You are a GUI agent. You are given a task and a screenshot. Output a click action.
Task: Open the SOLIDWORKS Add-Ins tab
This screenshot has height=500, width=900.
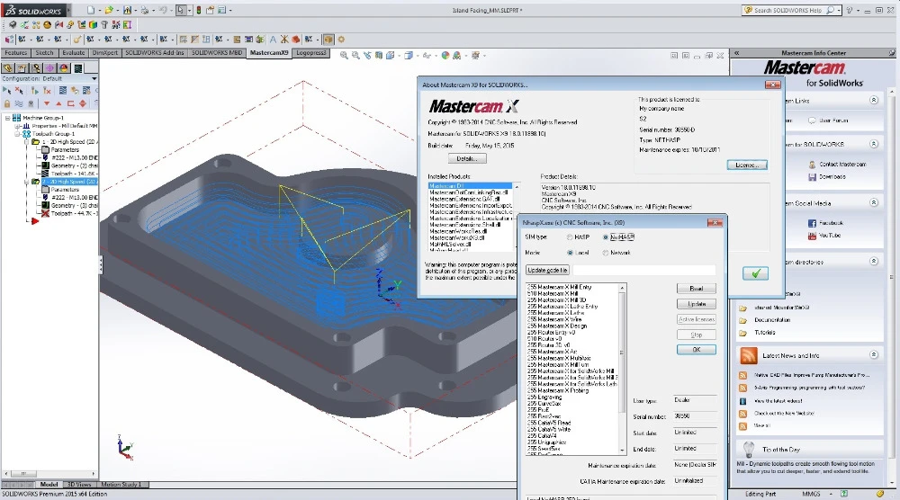coord(154,53)
